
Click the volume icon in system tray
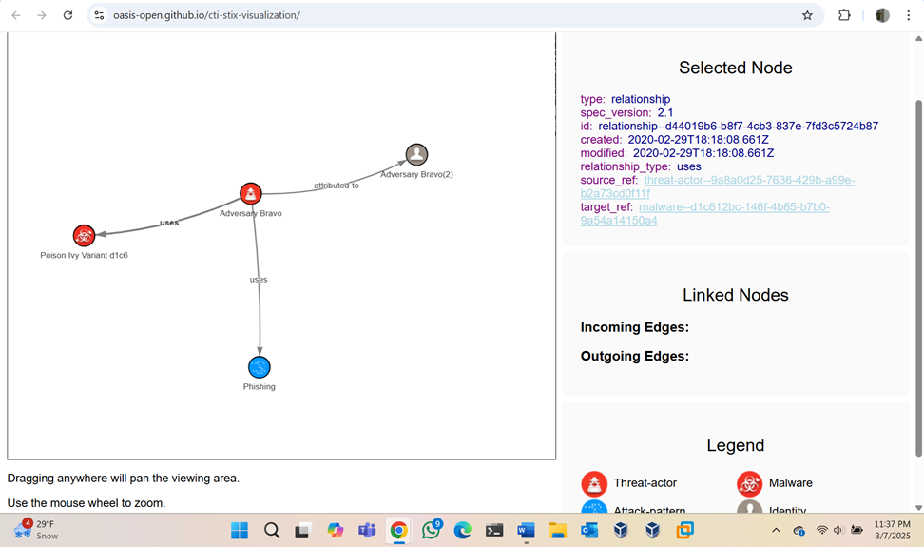pos(838,531)
